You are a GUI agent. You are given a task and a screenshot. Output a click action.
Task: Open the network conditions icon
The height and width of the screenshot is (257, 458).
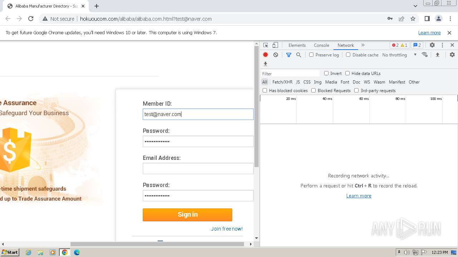point(425,55)
